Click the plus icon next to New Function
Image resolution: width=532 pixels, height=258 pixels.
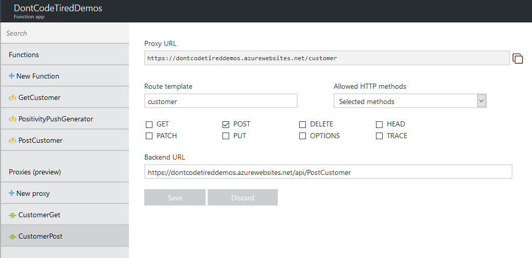11,76
